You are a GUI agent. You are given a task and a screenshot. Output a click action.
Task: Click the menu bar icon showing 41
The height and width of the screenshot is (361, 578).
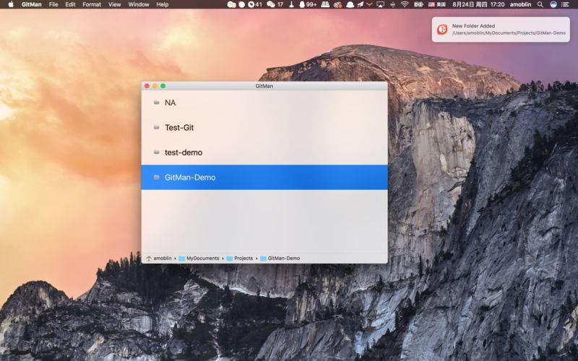coord(255,4)
